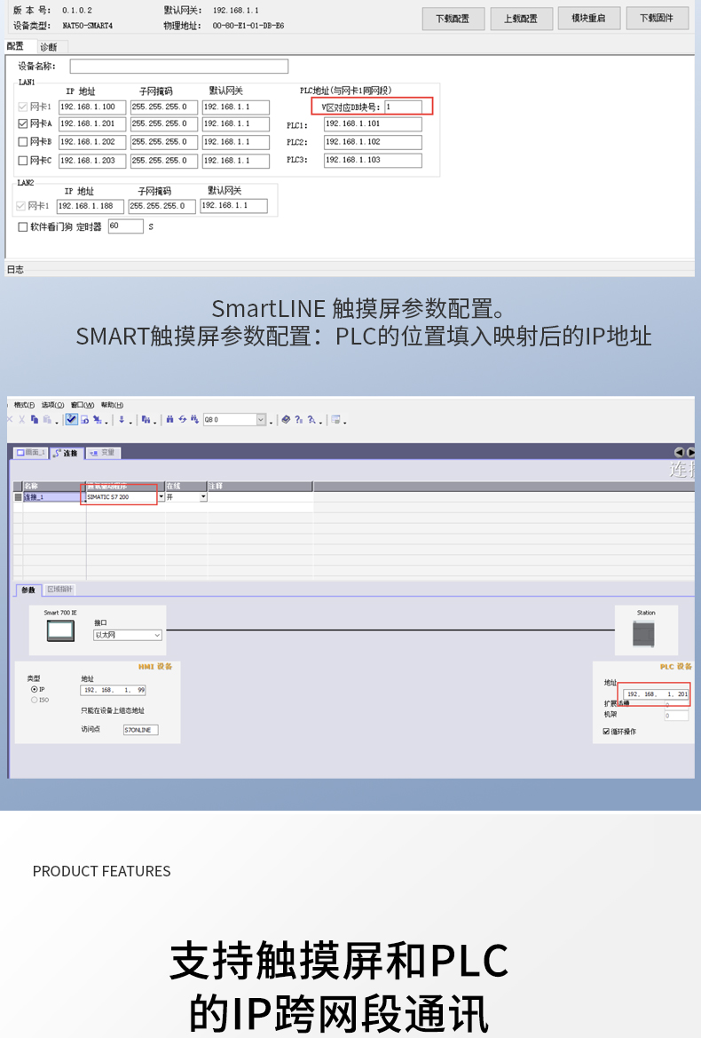Click the 下载配置 button
Screen dimensions: 701x1038
pos(453,19)
